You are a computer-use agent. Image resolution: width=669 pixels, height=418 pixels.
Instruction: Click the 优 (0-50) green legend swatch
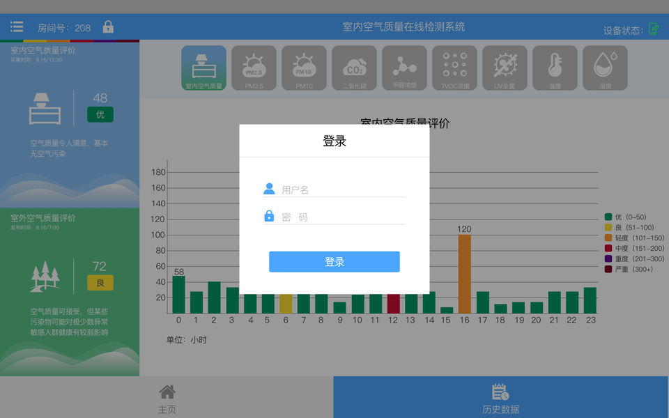pos(608,217)
